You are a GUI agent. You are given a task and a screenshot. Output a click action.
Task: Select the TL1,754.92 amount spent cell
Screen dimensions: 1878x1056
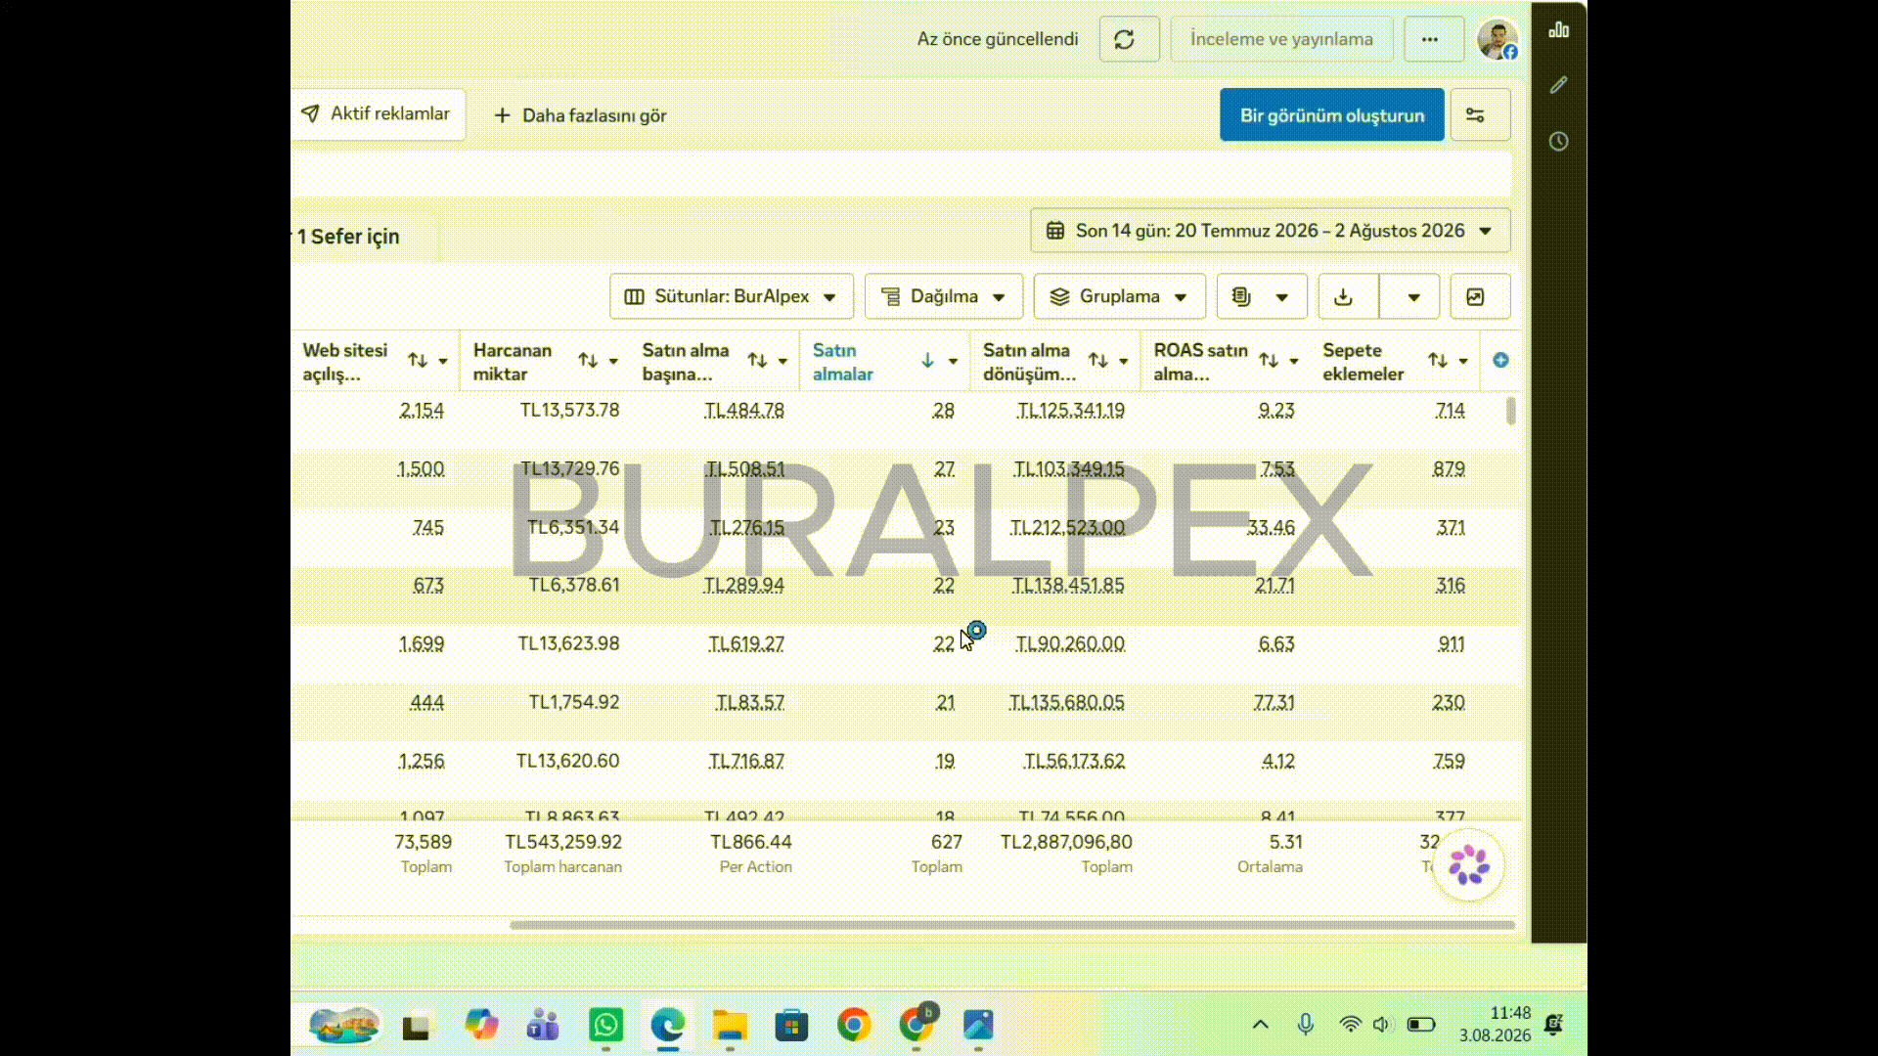point(574,703)
